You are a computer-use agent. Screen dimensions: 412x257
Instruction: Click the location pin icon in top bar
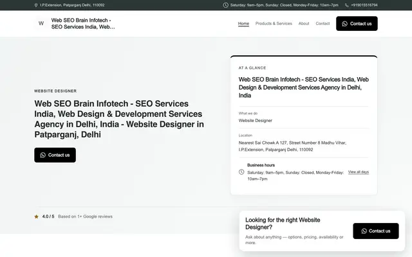coord(36,5)
